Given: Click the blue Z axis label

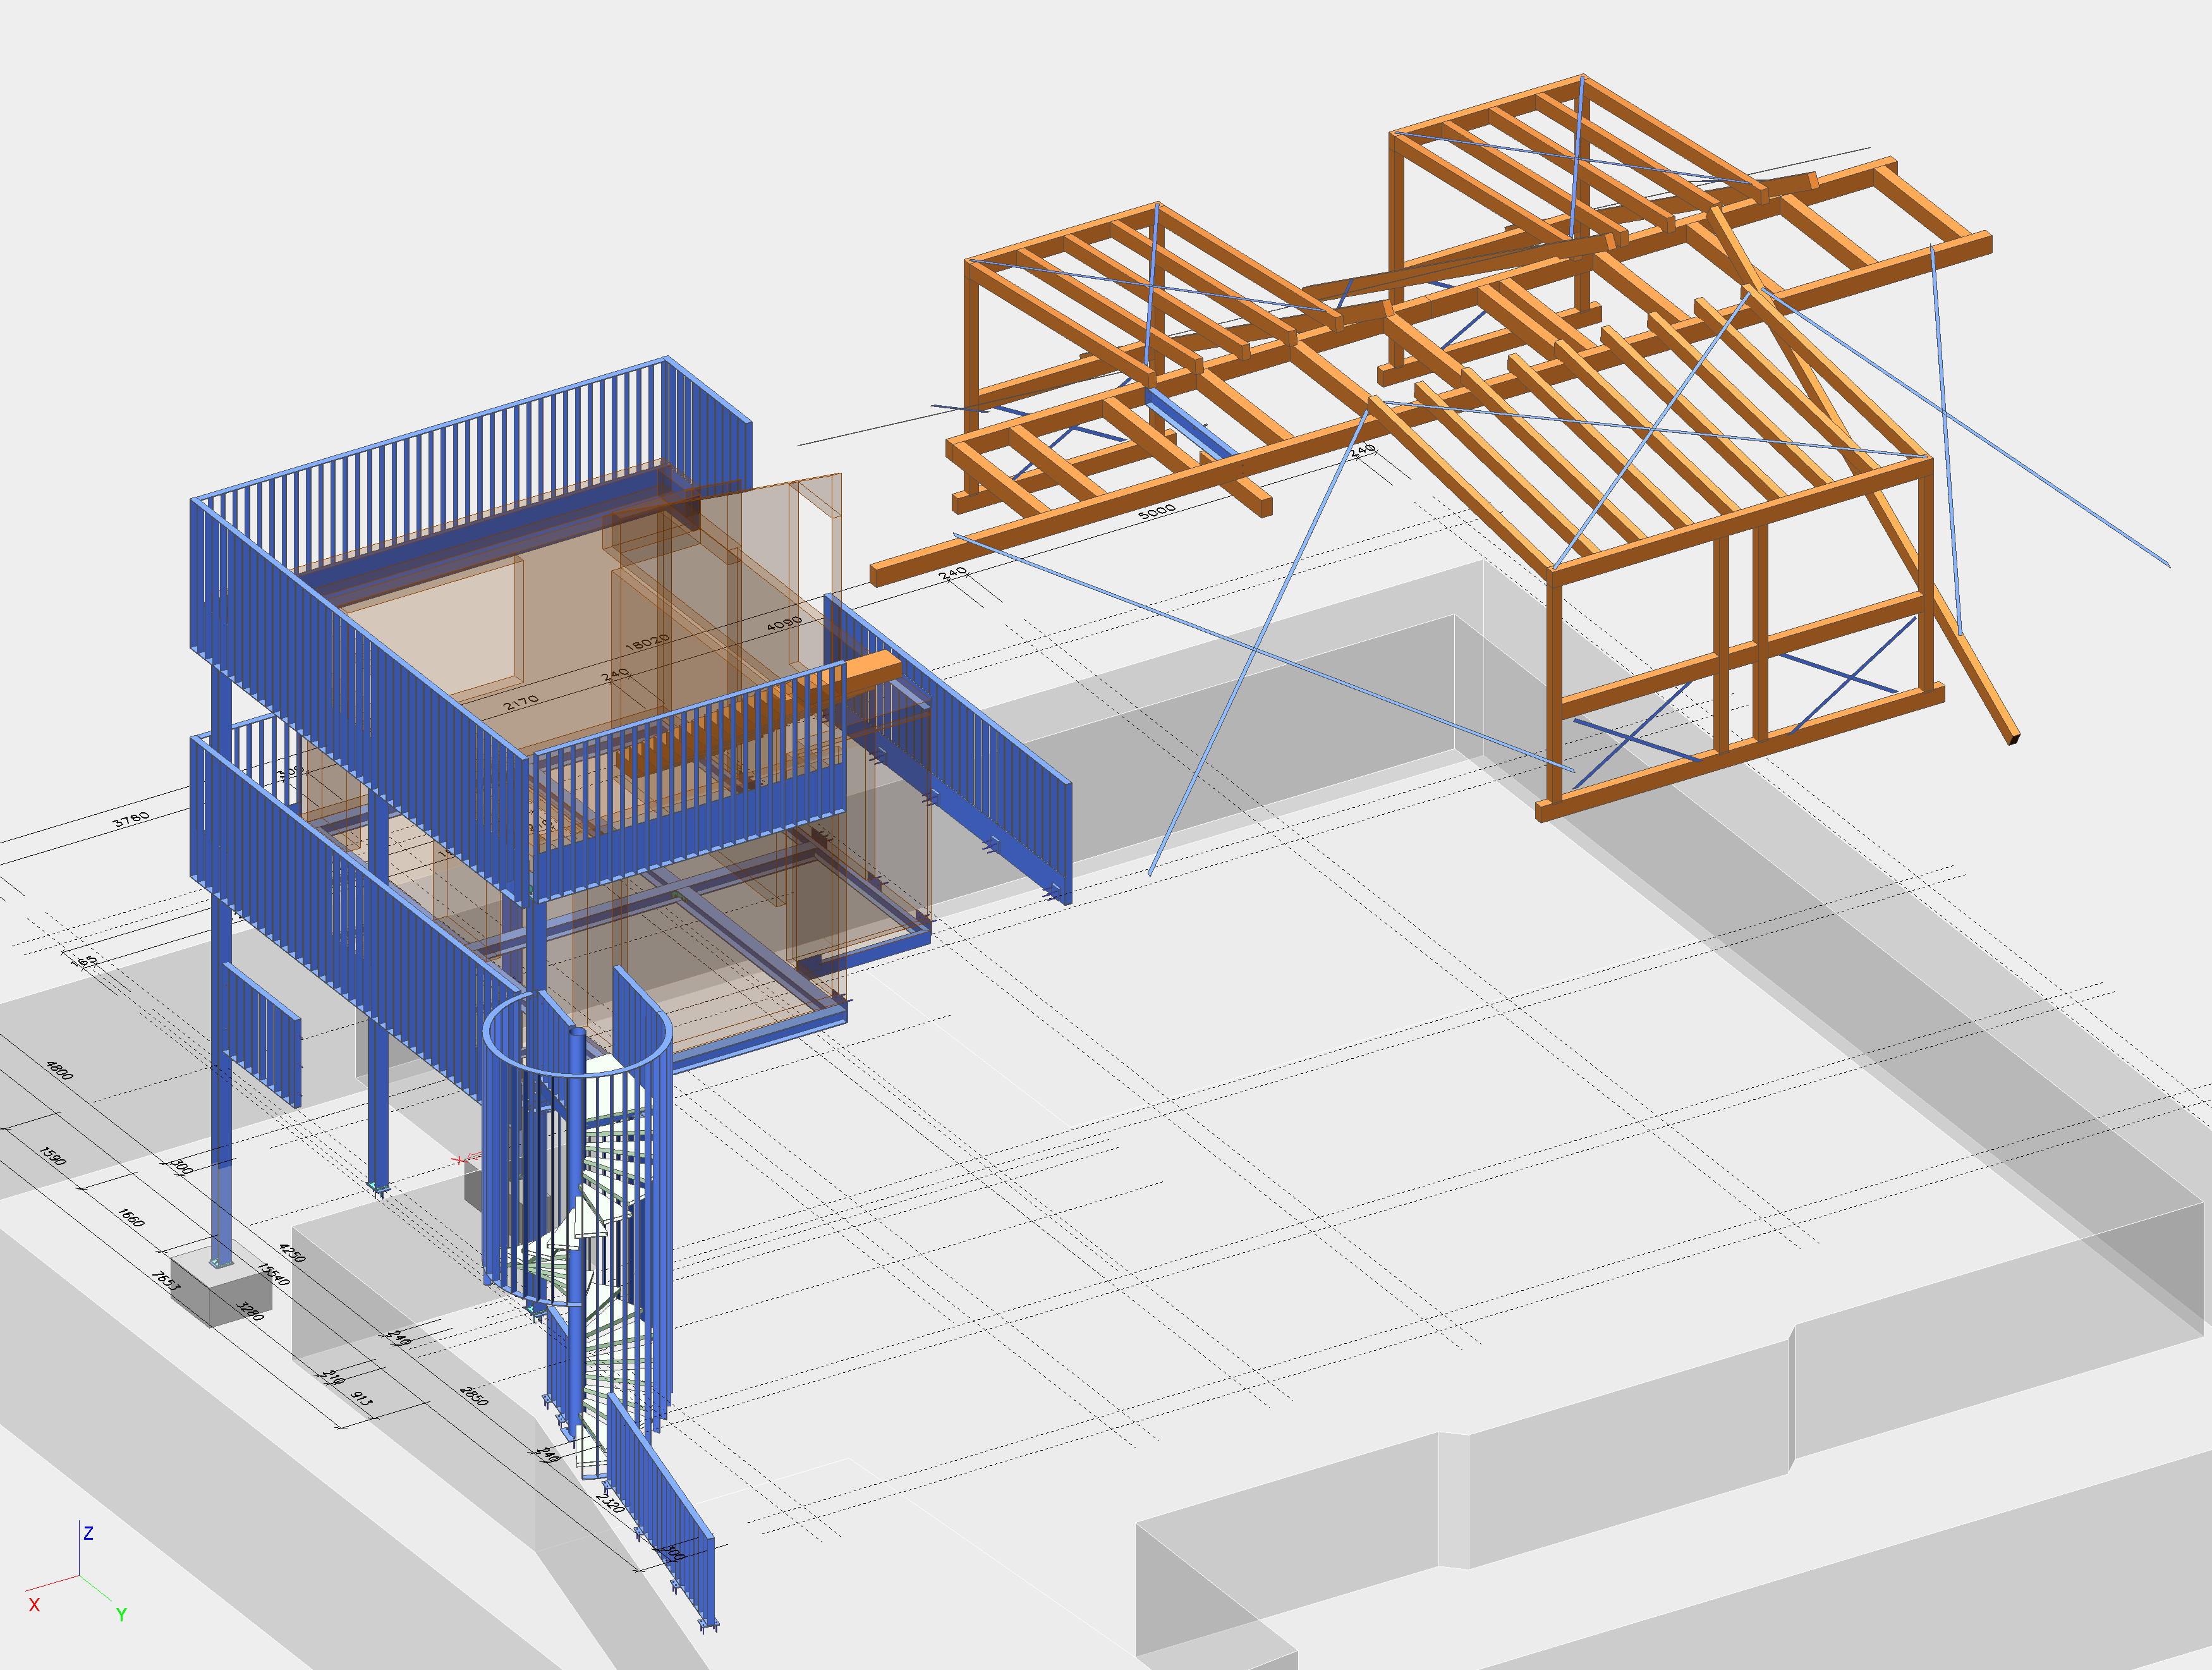Looking at the screenshot, I should [x=88, y=1533].
